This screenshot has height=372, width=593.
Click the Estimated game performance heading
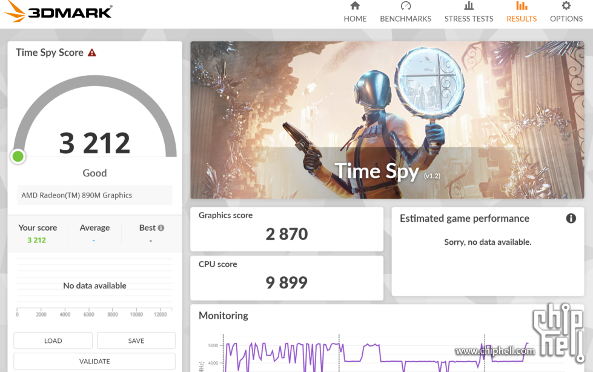pyautogui.click(x=465, y=218)
